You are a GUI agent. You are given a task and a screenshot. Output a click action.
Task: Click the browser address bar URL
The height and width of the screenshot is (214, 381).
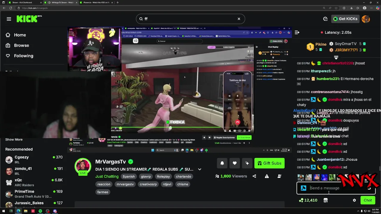pos(35,8)
